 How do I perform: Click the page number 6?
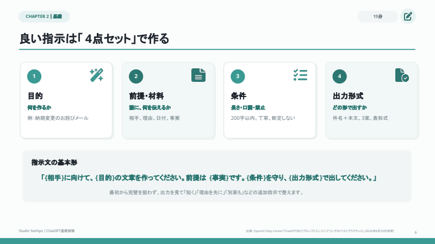[x=415, y=233]
